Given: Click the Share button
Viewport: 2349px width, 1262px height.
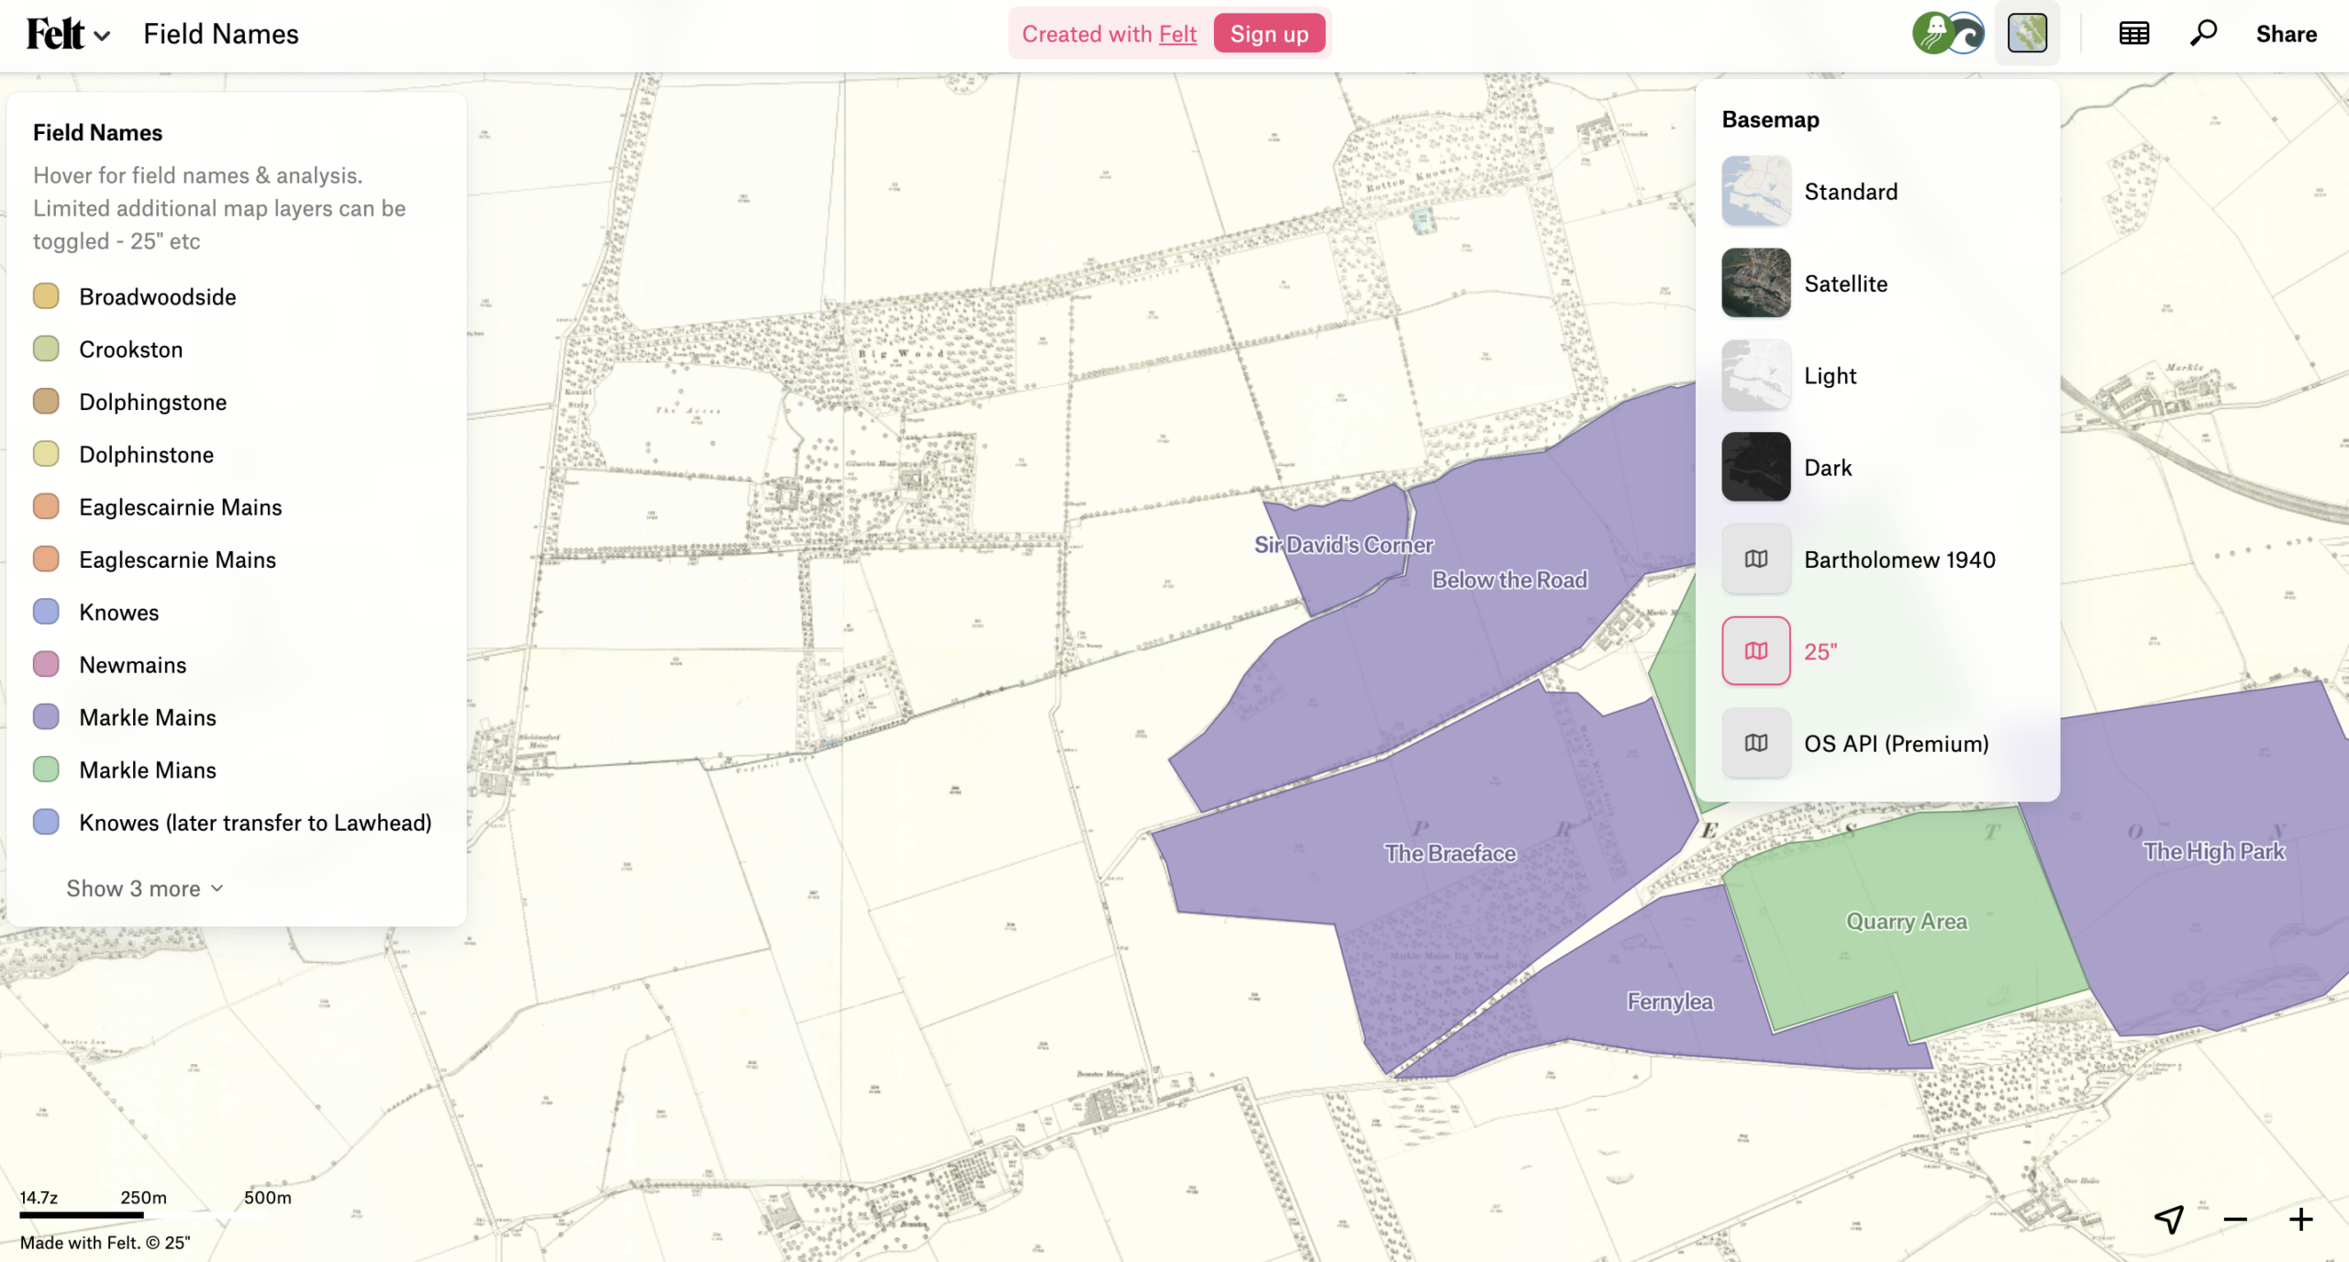Looking at the screenshot, I should (x=2286, y=34).
